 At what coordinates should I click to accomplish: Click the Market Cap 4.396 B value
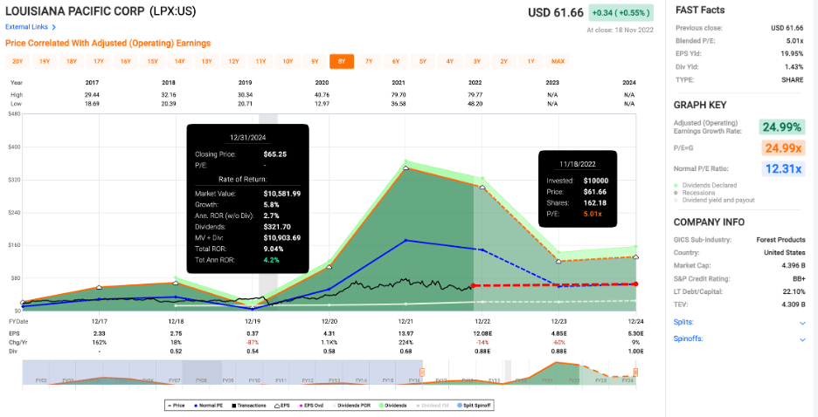[794, 265]
